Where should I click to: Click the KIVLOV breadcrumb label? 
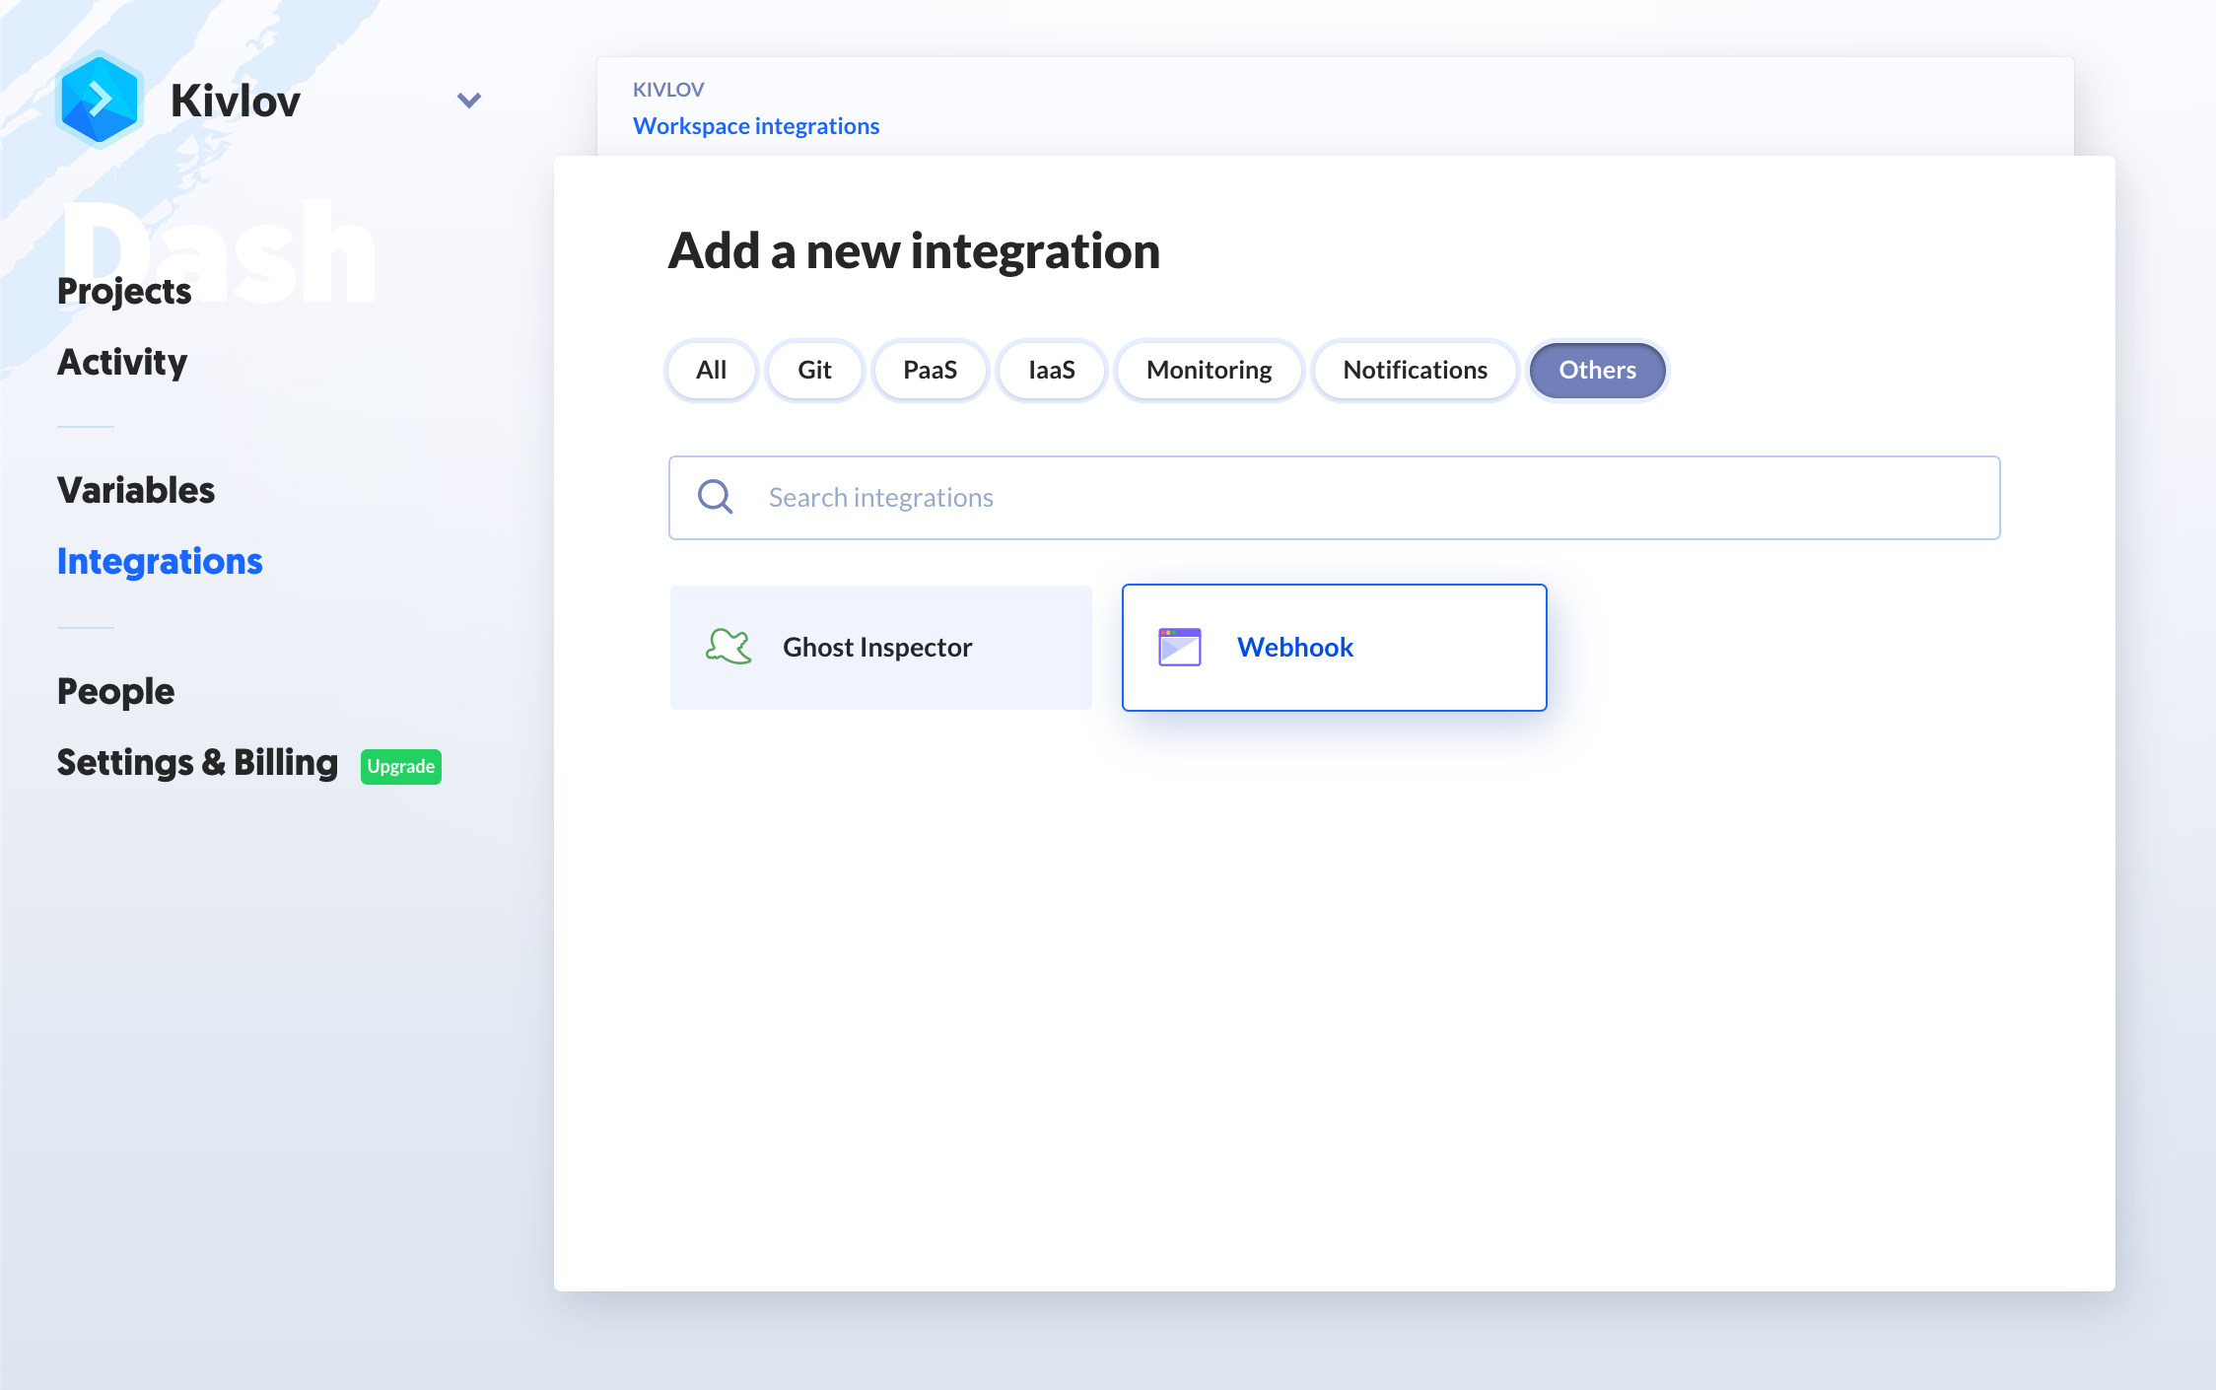[x=668, y=89]
